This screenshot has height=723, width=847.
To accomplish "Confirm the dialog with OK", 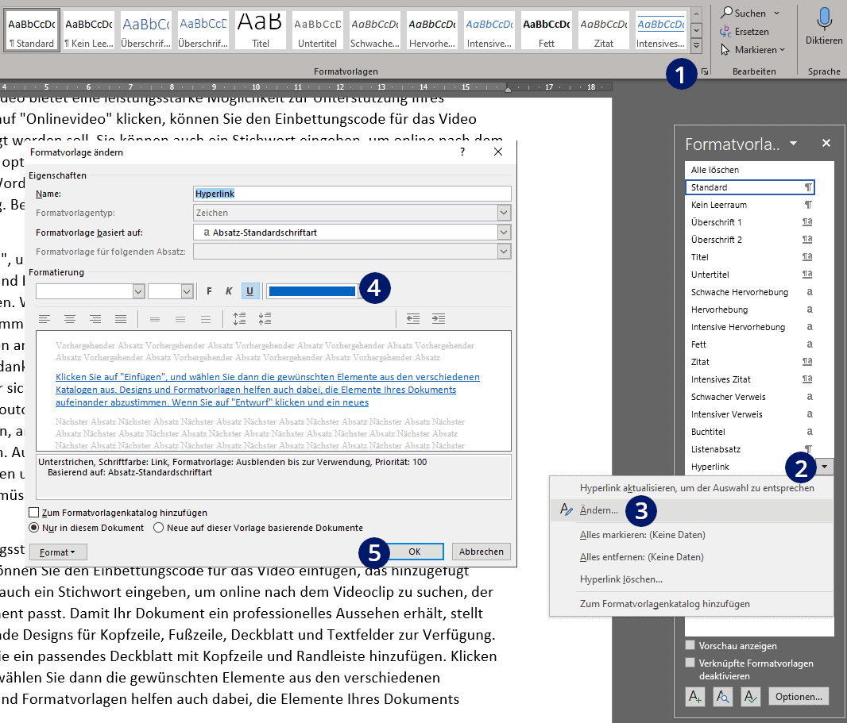I will pyautogui.click(x=414, y=552).
